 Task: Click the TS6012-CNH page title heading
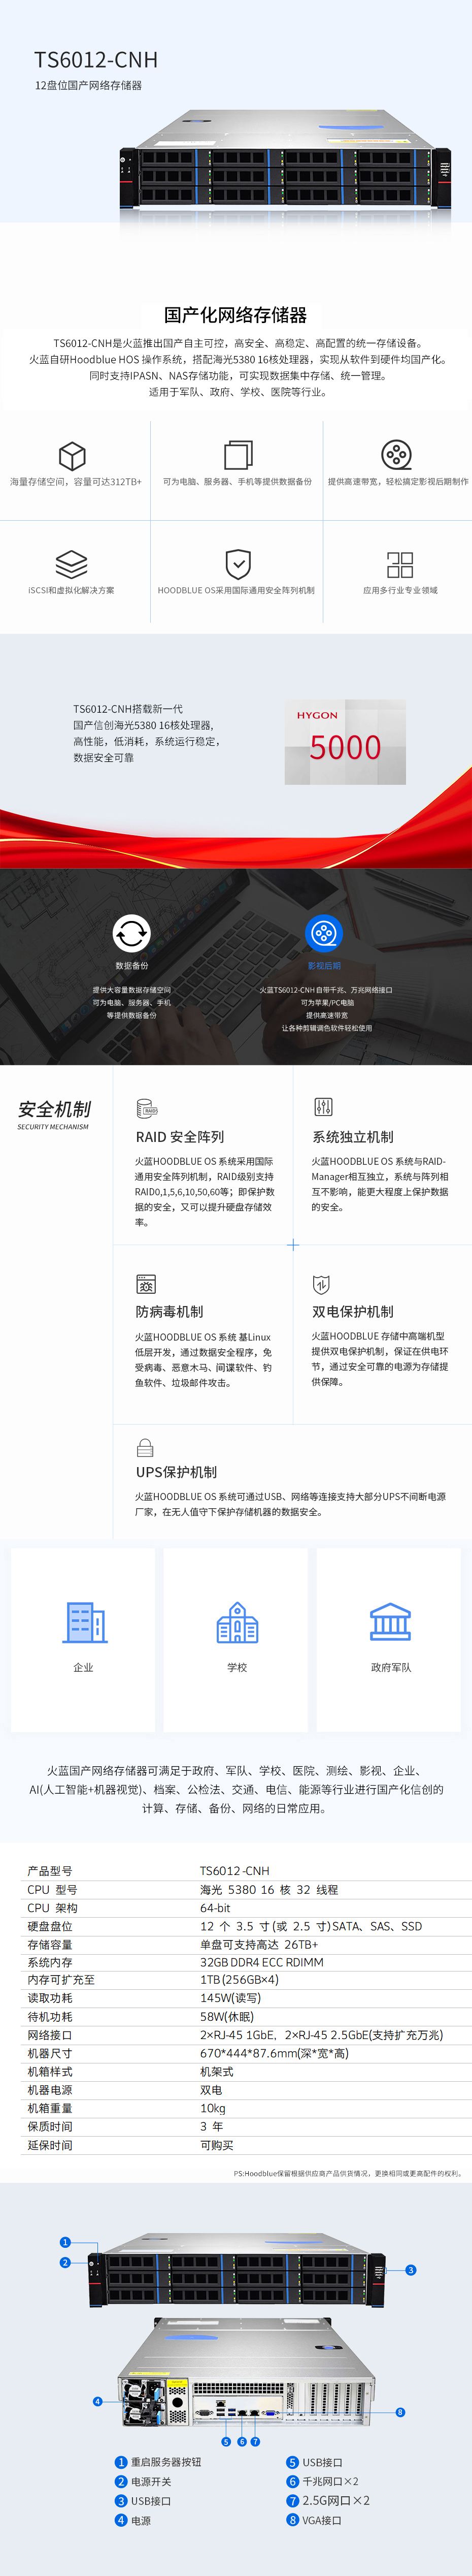click(96, 60)
